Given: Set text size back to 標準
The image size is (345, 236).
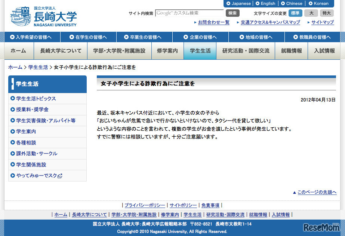Looking at the screenshot, I should pyautogui.click(x=295, y=13).
